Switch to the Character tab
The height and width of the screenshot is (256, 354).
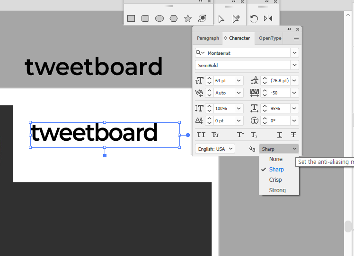point(239,38)
